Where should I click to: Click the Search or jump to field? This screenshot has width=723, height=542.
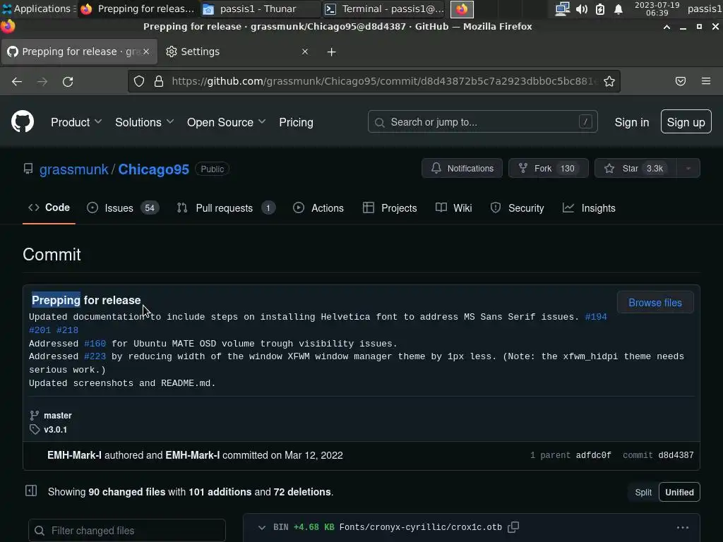coord(483,121)
